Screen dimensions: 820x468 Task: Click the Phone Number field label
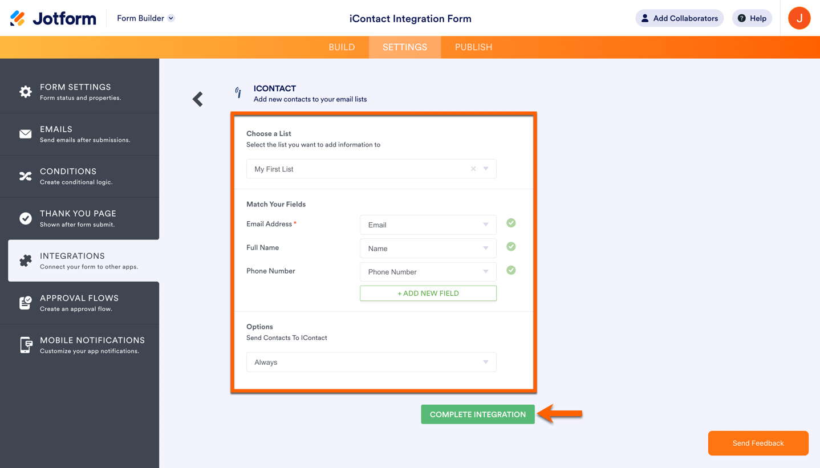click(x=271, y=271)
